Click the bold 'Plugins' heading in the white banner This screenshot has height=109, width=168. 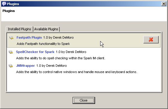coord(9,11)
